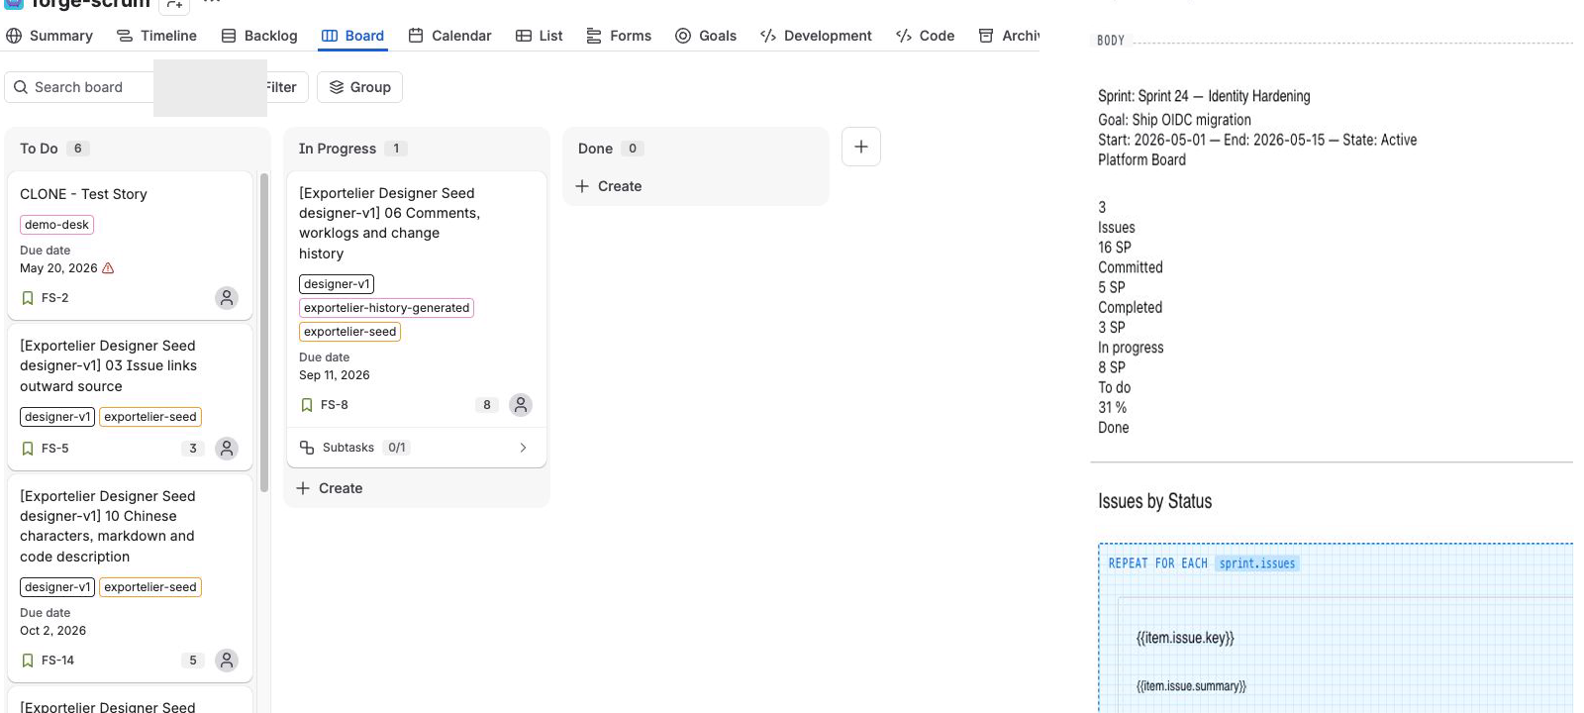Screen dimensions: 1584x713
Task: Click the sprint.issues tag in repeat block
Action: 1257,563
